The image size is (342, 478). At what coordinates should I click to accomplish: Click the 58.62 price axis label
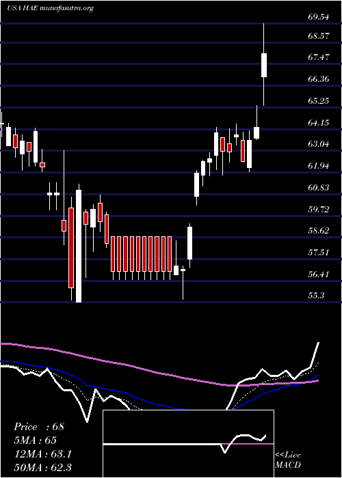pyautogui.click(x=319, y=231)
